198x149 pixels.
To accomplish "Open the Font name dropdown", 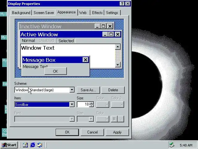I will (x=72, y=119).
